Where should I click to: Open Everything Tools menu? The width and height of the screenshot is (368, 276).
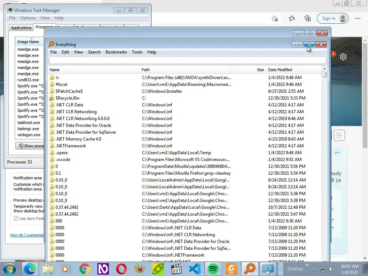(137, 52)
